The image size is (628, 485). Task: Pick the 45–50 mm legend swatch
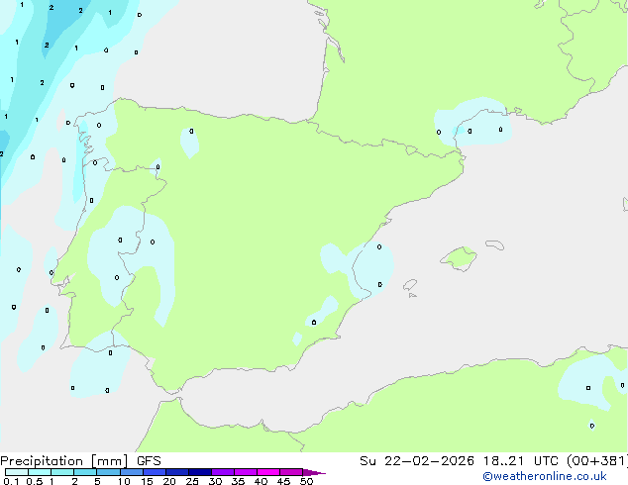coord(291,472)
